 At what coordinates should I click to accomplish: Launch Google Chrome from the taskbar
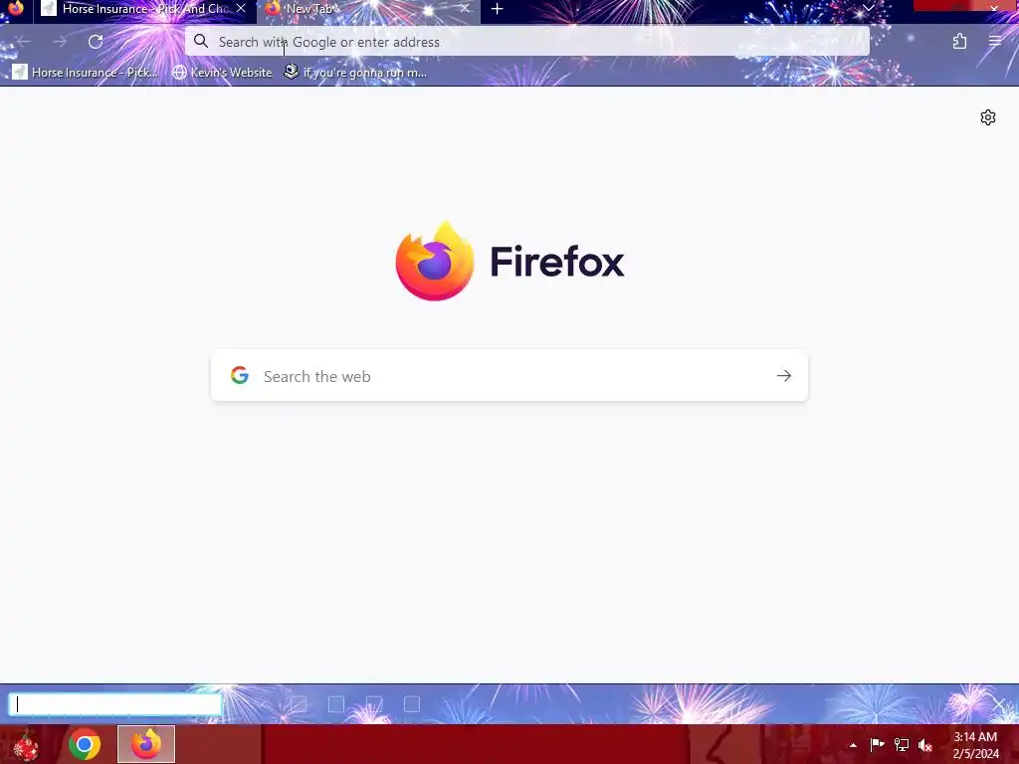85,744
